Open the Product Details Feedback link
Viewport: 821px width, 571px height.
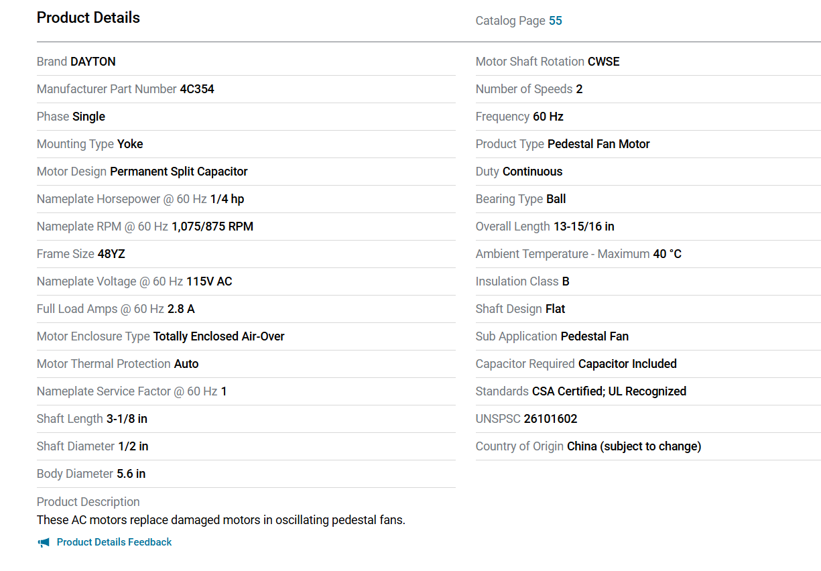click(x=114, y=542)
